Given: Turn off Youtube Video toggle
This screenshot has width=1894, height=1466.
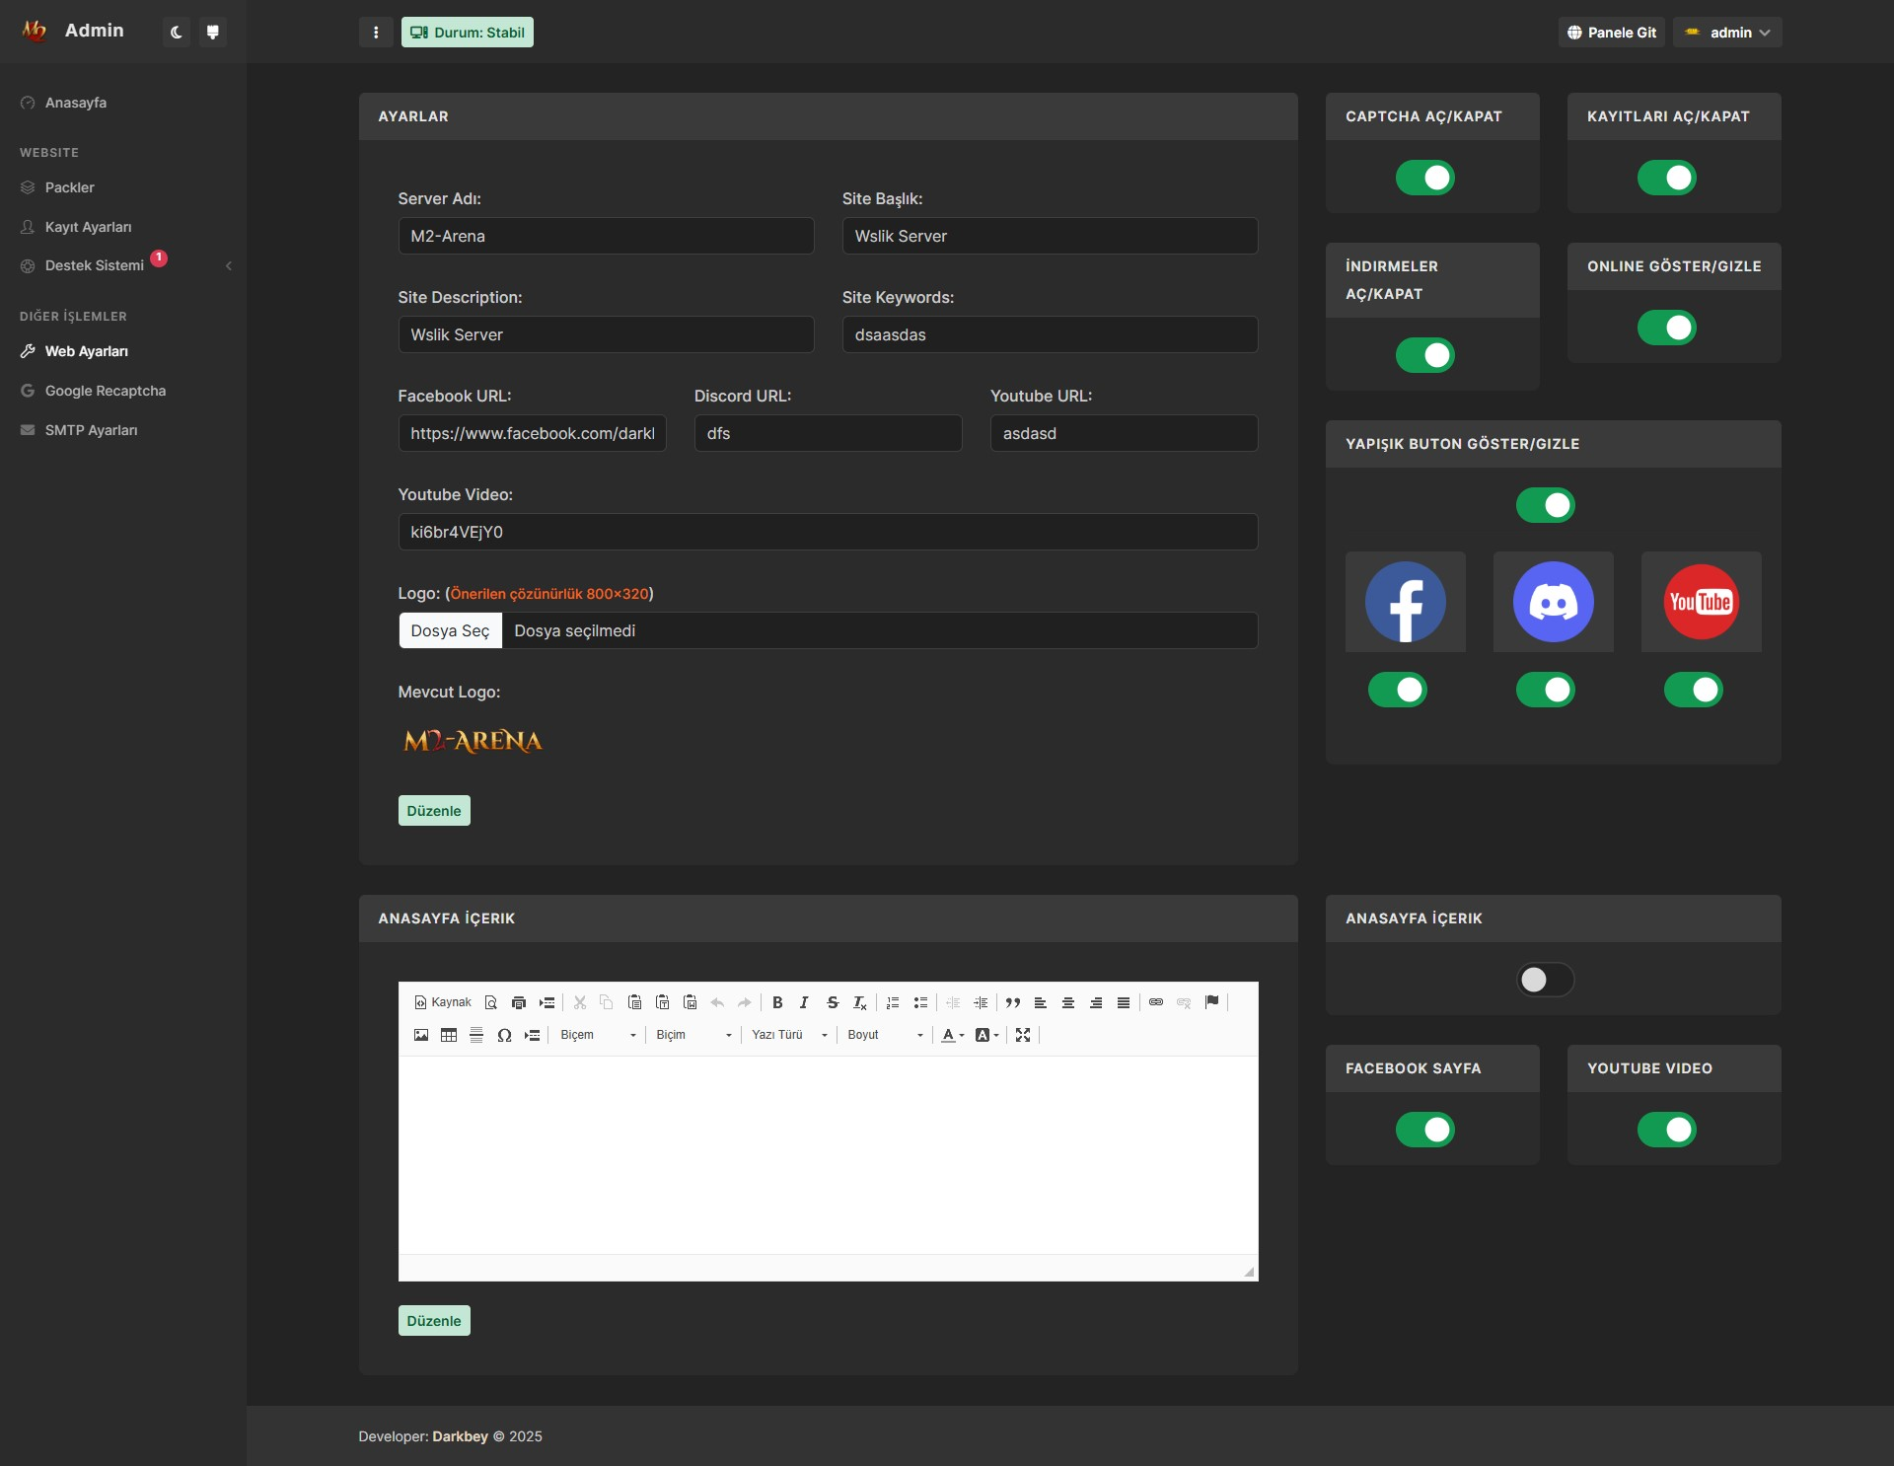Looking at the screenshot, I should tap(1666, 1130).
